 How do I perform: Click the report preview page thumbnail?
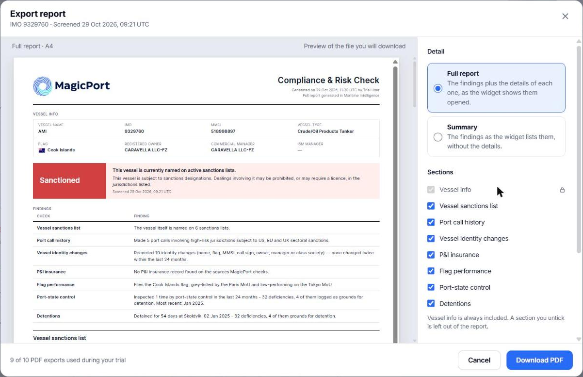coord(206,200)
